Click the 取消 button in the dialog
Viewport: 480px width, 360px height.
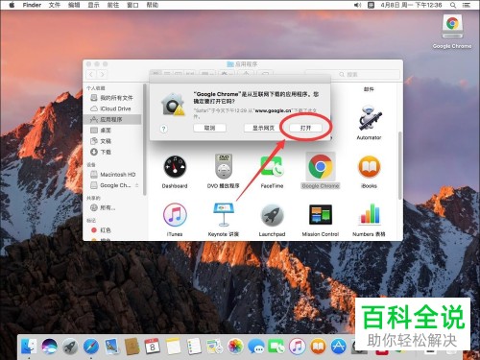pyautogui.click(x=209, y=128)
